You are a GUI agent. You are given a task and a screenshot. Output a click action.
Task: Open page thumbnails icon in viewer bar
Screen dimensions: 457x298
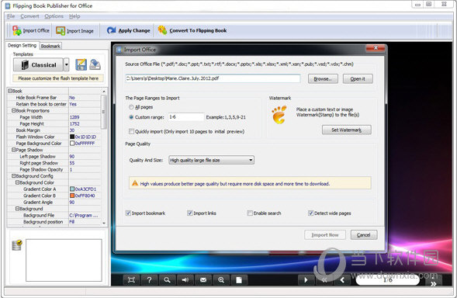[239, 280]
